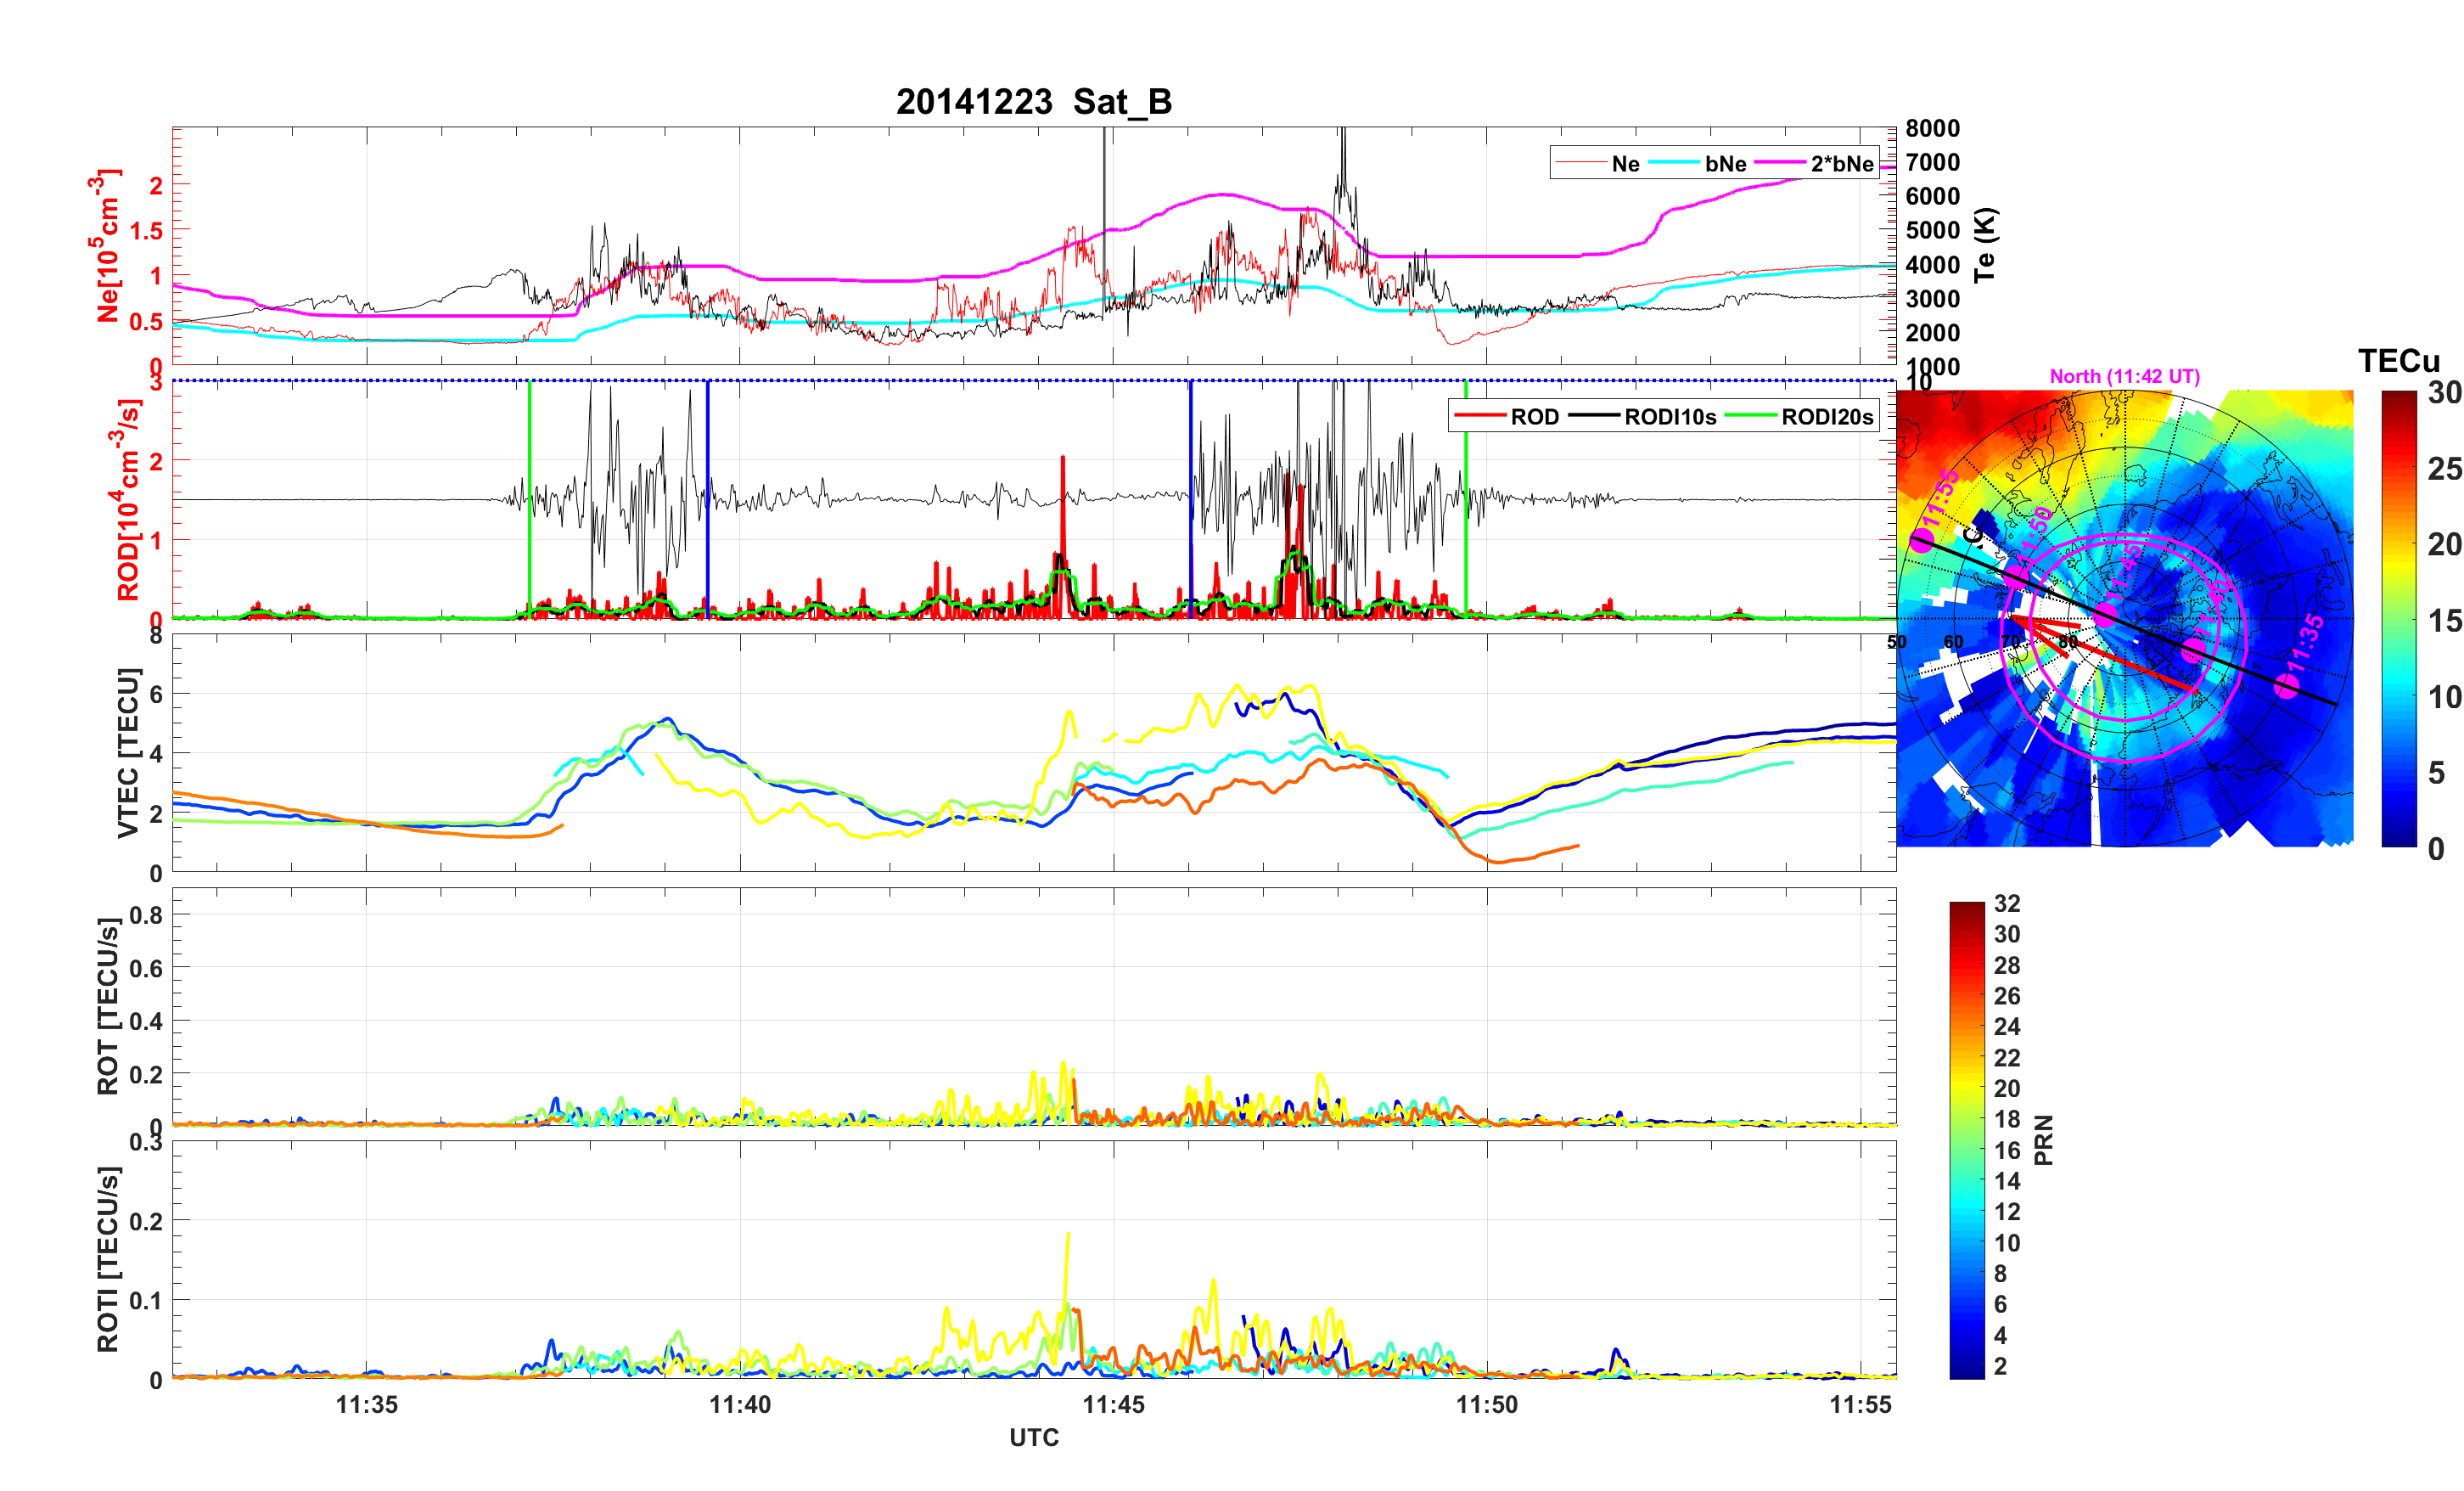Click the PRN colorbar label
This screenshot has width=2464, height=1491.
(x=2044, y=1139)
